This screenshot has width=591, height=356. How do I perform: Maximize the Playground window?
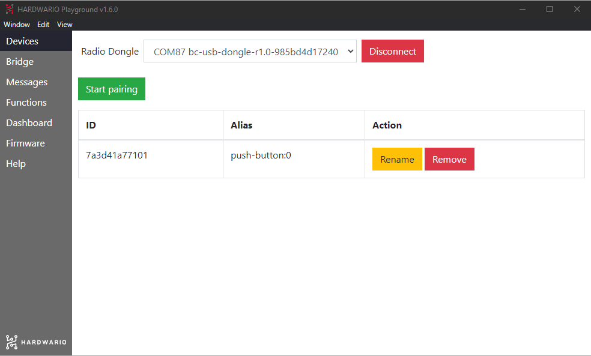pyautogui.click(x=549, y=10)
